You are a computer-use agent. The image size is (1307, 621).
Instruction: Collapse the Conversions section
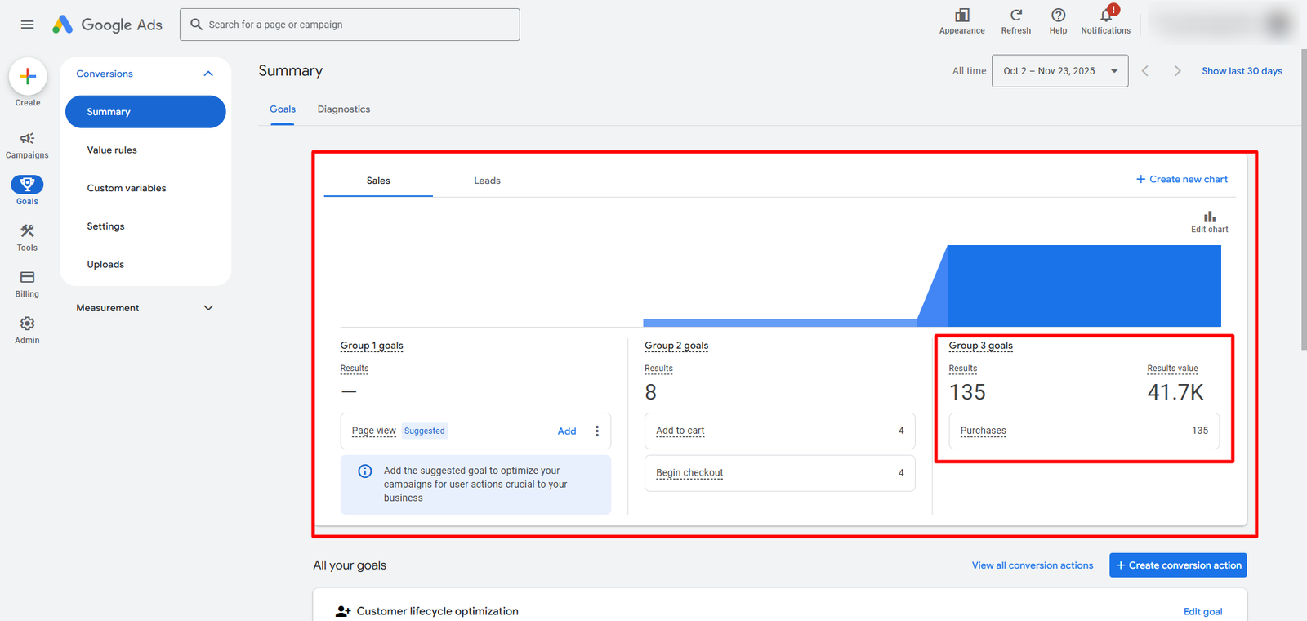point(208,74)
